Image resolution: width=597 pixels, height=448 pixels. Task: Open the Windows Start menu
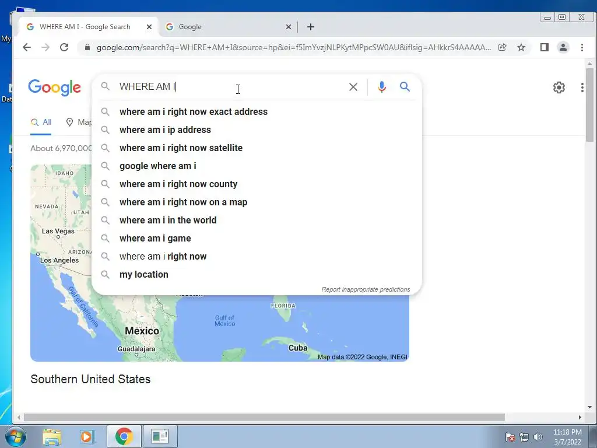click(x=15, y=436)
